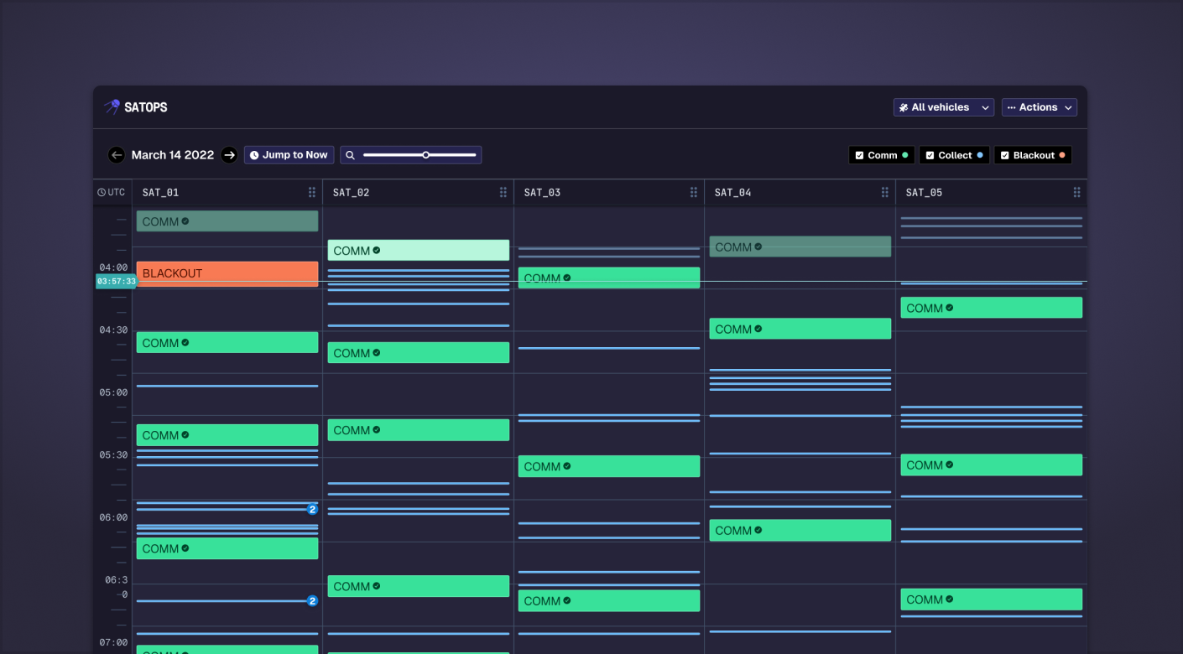This screenshot has width=1183, height=654.
Task: Click the SATOPS satellite logo icon
Action: [112, 106]
